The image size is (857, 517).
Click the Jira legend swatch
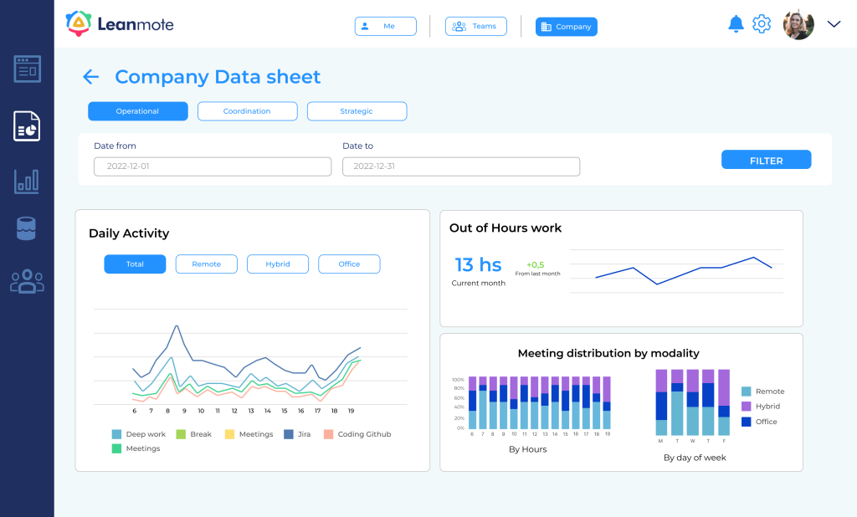(289, 434)
